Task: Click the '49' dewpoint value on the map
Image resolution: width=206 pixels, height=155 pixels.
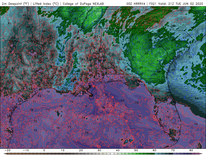Action: pyautogui.click(x=95, y=21)
